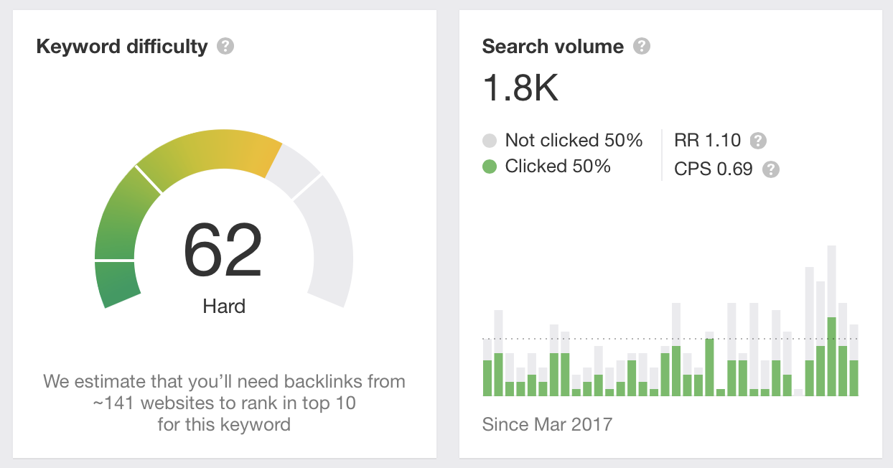Click the Keyword difficulty heading

pyautogui.click(x=121, y=47)
